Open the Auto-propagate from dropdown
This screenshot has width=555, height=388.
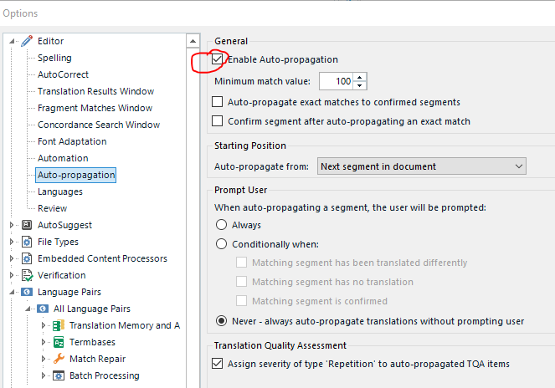click(422, 166)
